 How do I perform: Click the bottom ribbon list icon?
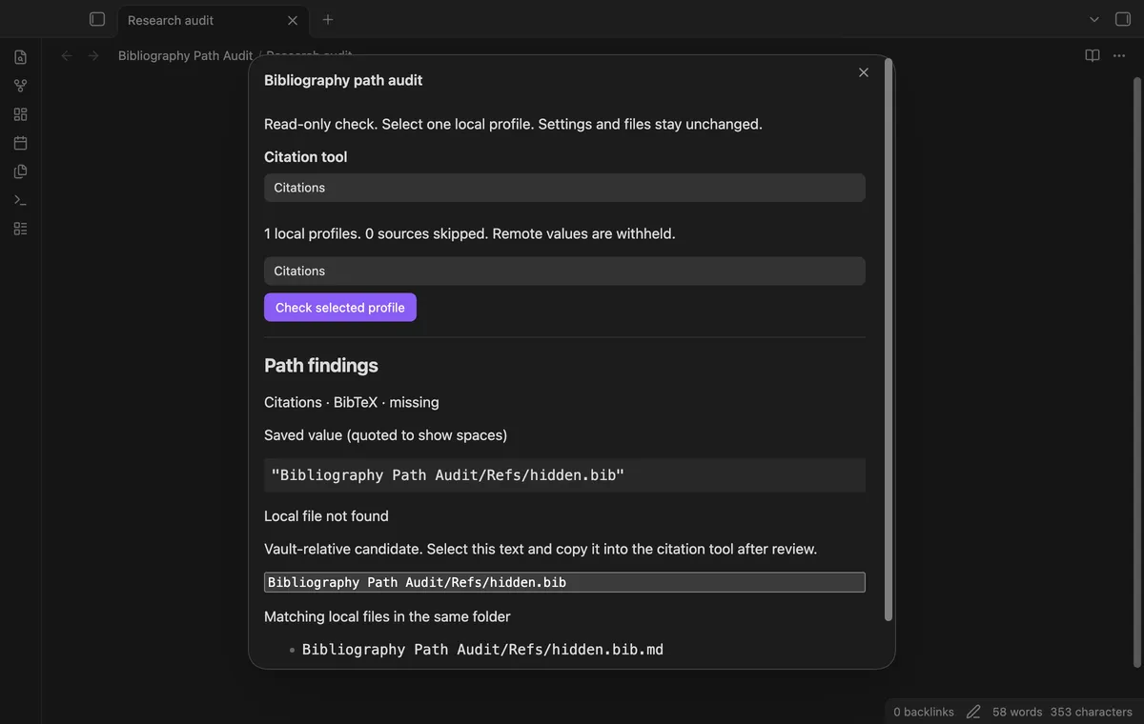(x=20, y=229)
